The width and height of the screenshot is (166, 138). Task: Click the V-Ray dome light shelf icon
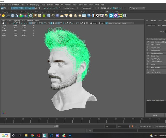point(62,16)
